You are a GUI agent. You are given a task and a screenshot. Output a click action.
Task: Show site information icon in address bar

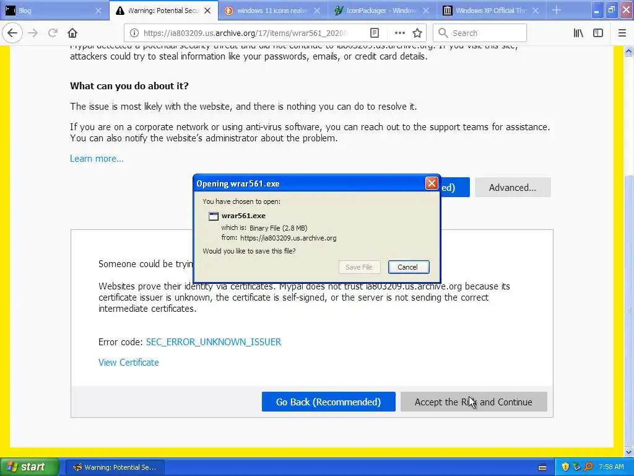pyautogui.click(x=134, y=33)
